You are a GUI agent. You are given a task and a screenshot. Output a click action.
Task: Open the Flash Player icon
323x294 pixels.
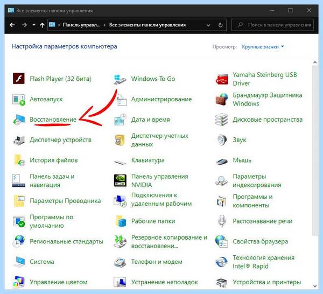(x=19, y=79)
